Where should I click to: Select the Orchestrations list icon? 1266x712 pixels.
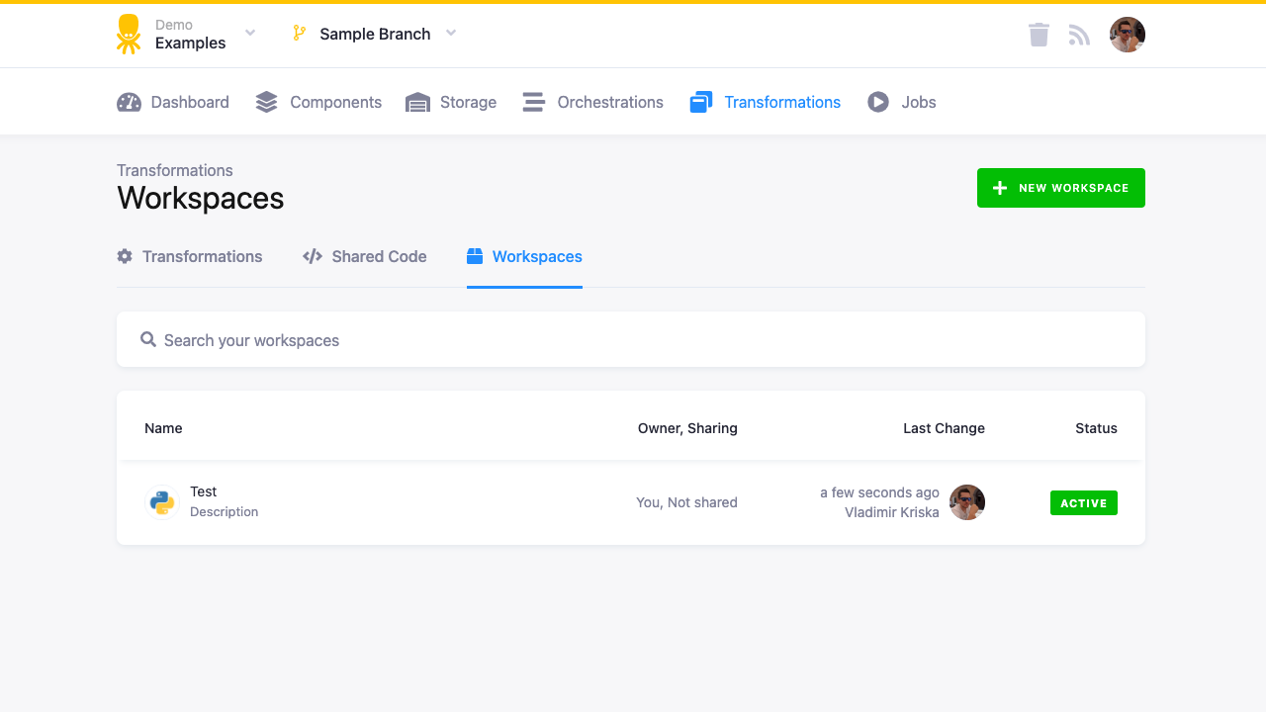click(533, 101)
